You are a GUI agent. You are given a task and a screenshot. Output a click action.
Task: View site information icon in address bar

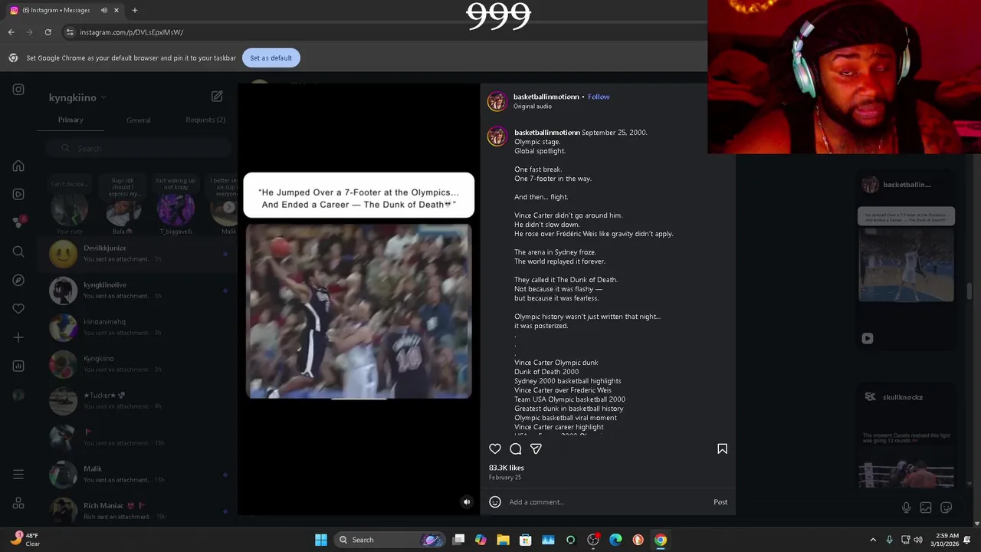tap(70, 32)
